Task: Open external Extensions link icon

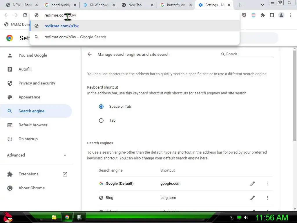Action: (65, 174)
